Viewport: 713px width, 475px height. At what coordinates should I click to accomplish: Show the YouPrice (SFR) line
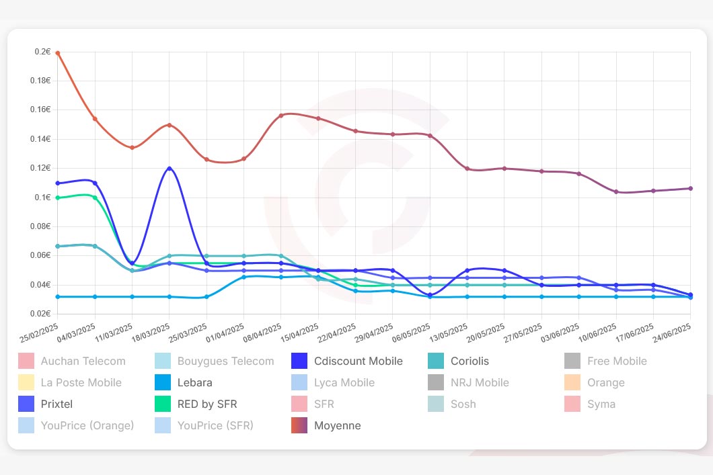click(x=215, y=425)
